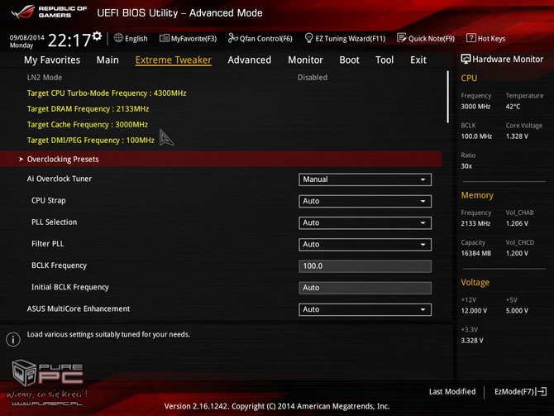Open the CPU Strap dropdown
This screenshot has height=416, width=554.
(x=365, y=201)
